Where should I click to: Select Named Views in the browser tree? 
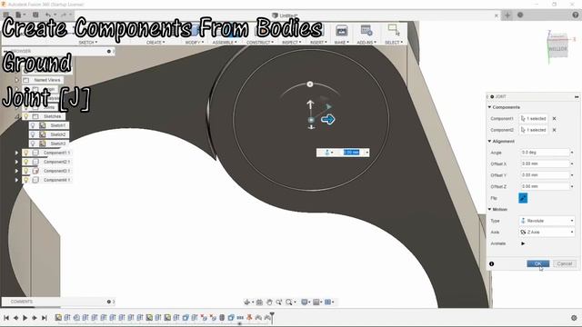click(47, 80)
